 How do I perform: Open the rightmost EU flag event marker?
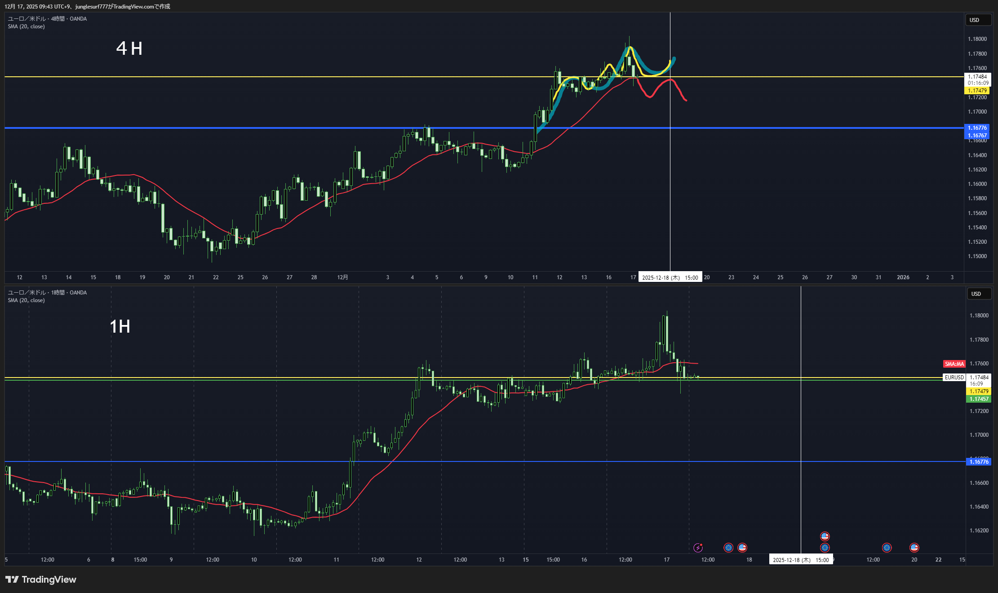pos(887,547)
